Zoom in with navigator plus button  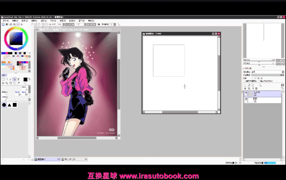tap(280, 60)
